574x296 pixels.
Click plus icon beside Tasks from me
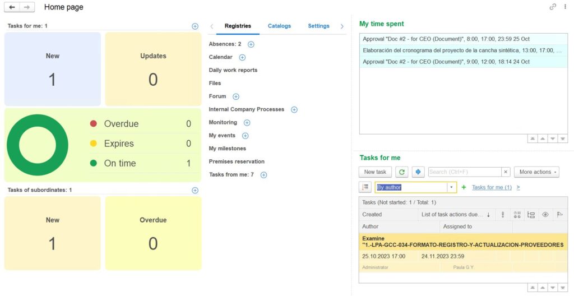click(x=263, y=175)
